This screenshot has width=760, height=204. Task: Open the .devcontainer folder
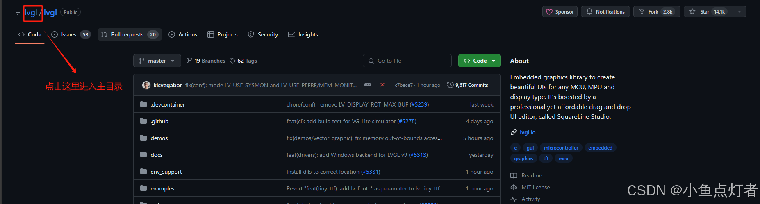(168, 104)
